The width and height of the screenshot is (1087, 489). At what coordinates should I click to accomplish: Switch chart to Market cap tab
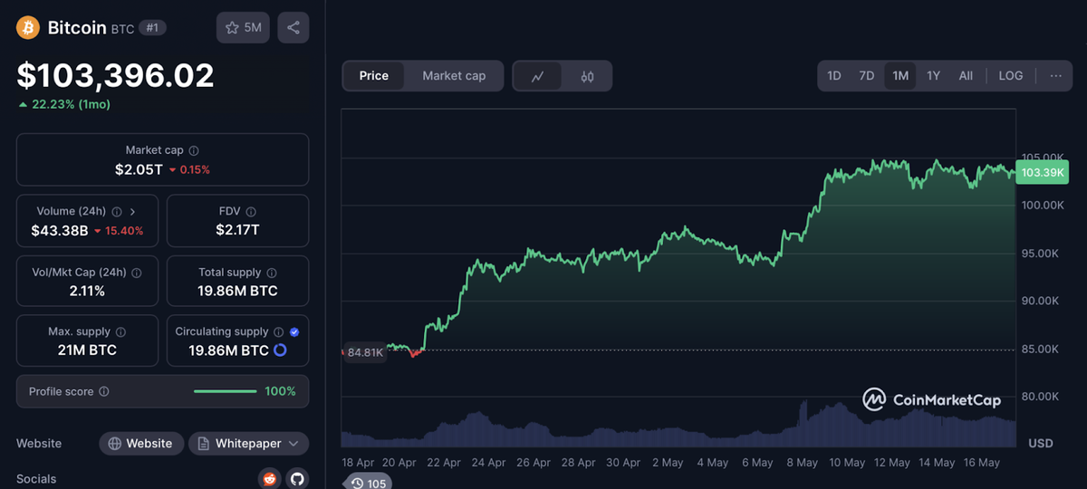[454, 76]
